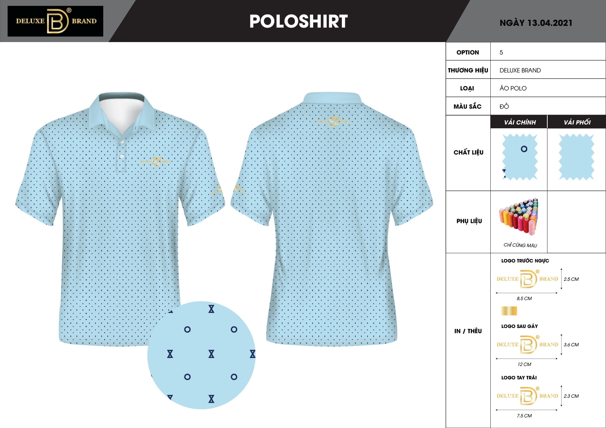Click the back view polo shirt mockup
The height and width of the screenshot is (428, 606).
(332, 219)
